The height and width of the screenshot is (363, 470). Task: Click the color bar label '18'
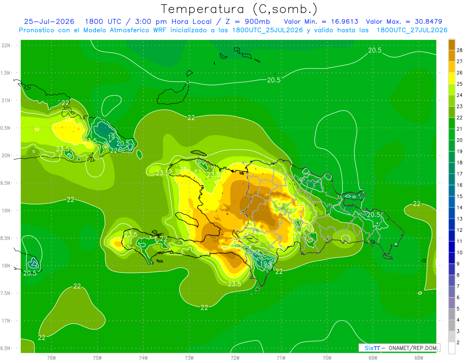pos(460,163)
